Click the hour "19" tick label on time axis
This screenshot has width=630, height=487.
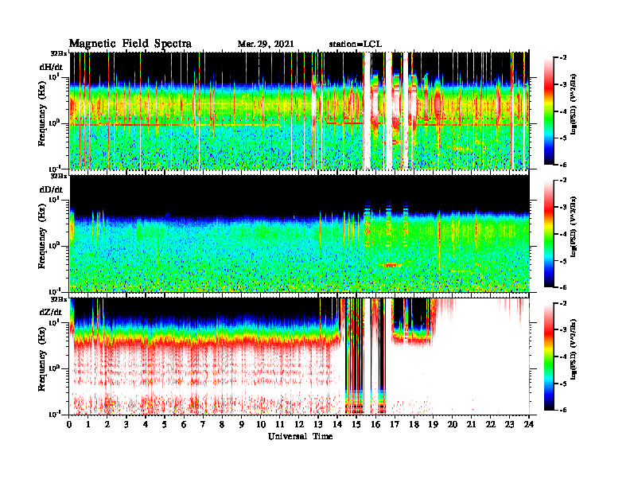433,425
